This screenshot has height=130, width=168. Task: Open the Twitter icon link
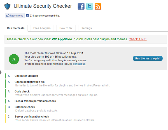click(90, 6)
